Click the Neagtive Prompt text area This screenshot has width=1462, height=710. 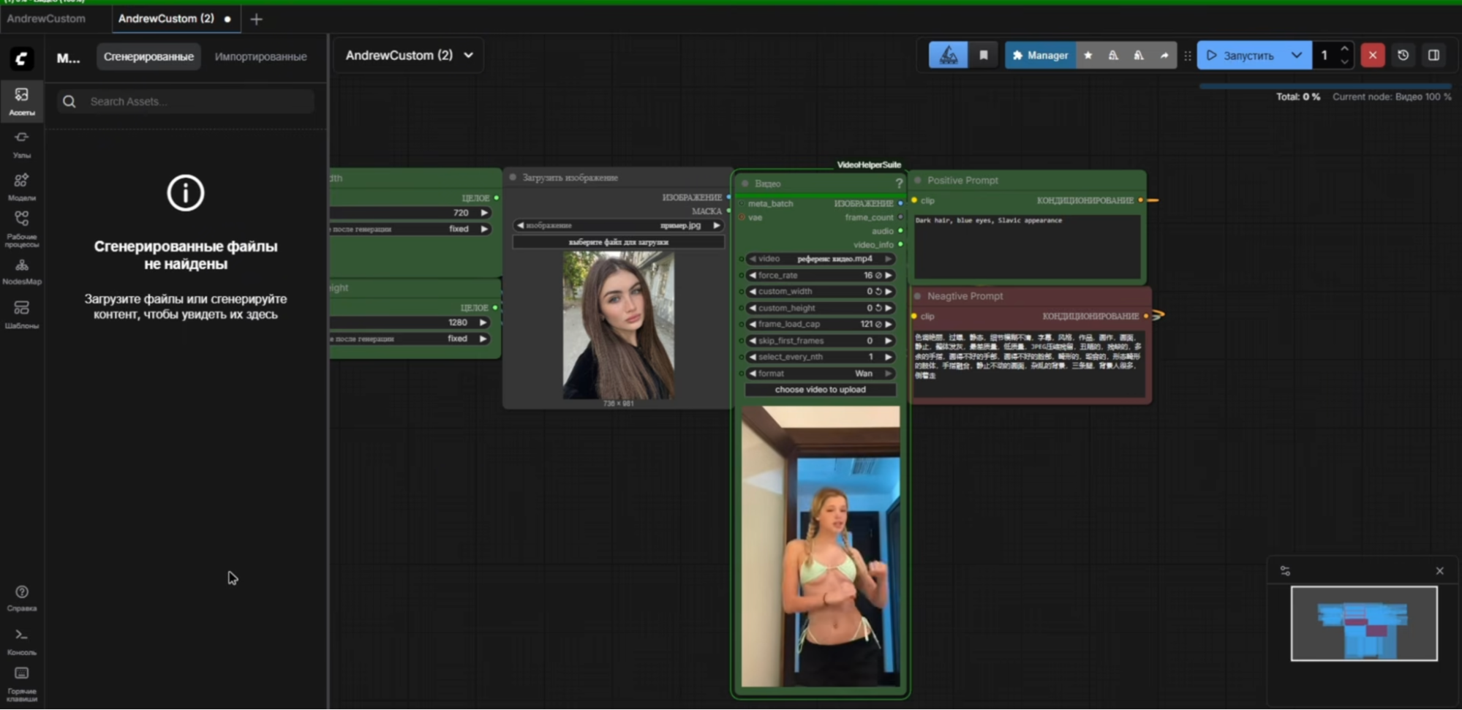(1029, 364)
